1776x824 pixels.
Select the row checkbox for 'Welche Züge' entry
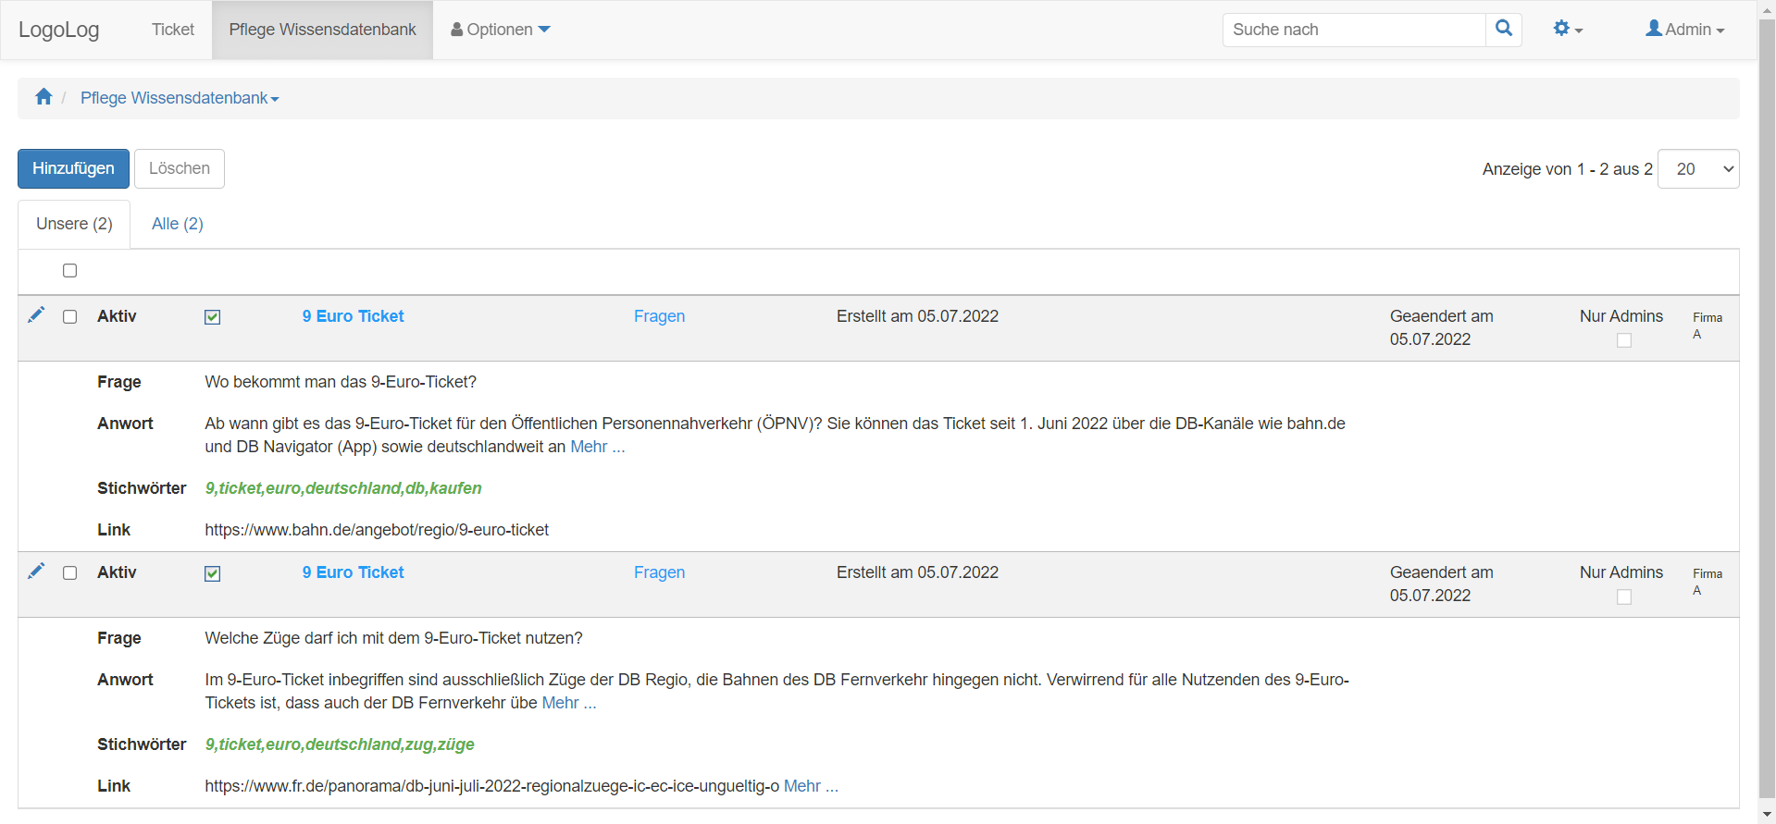69,573
